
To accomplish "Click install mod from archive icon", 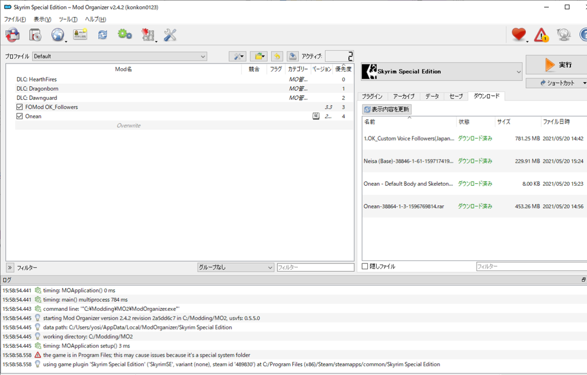I will (x=35, y=35).
